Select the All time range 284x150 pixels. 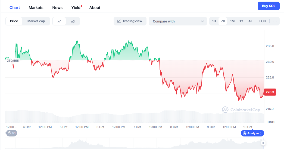[x=250, y=21]
